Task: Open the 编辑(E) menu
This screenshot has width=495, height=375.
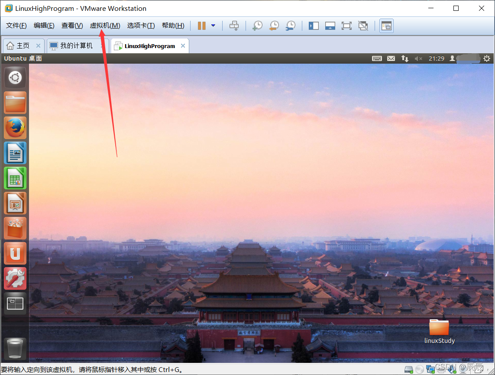Action: 44,26
